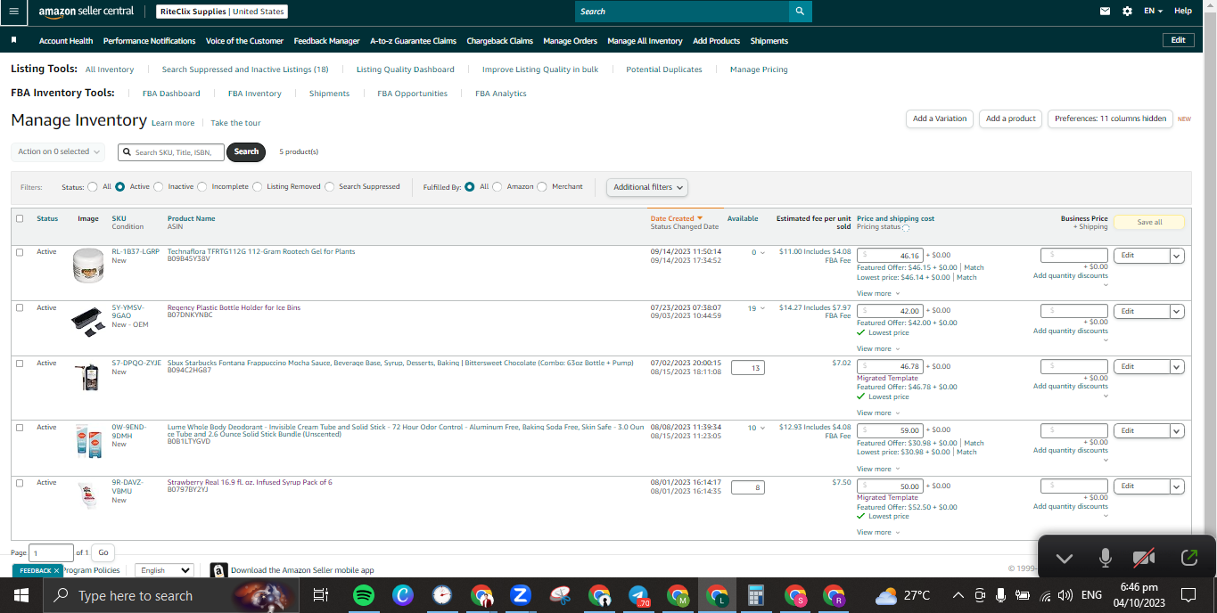Click the Rootech Gel product thumbnail
Screen dimensions: 1217x613
pos(88,266)
